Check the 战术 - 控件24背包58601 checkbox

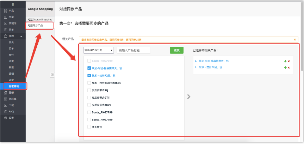coord(89,83)
